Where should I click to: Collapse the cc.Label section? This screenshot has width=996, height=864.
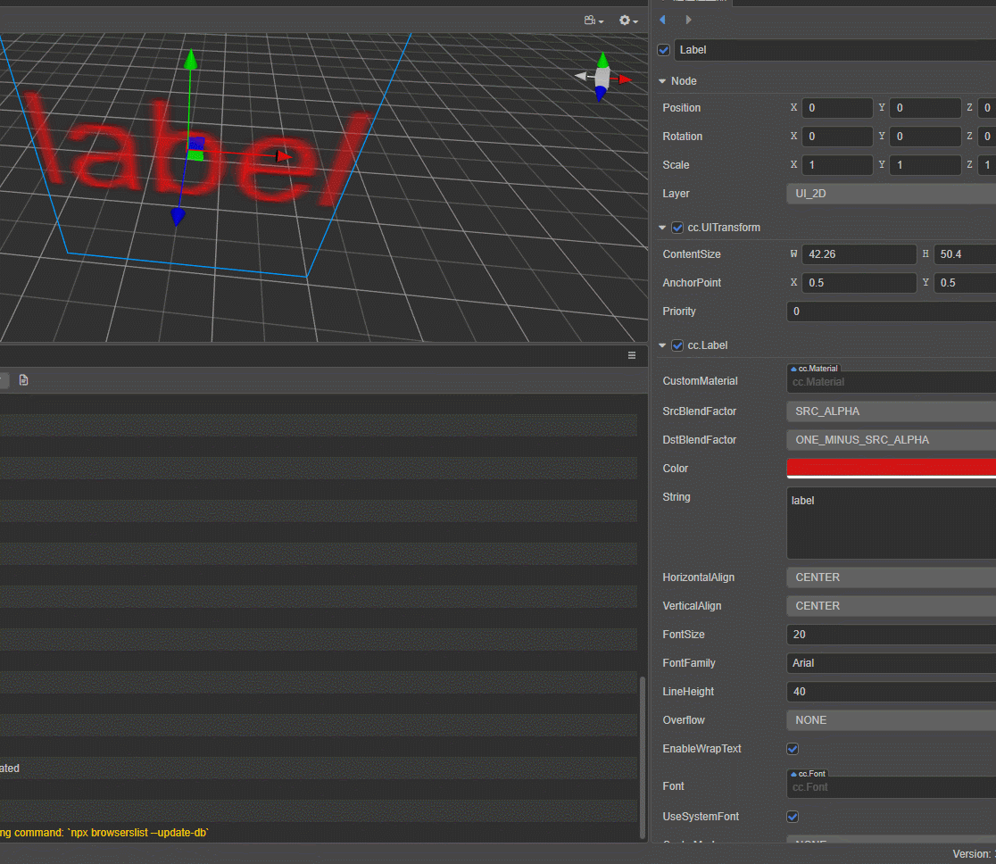[662, 345]
